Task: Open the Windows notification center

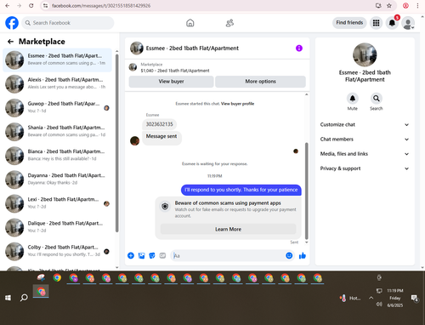Action: coord(415,298)
